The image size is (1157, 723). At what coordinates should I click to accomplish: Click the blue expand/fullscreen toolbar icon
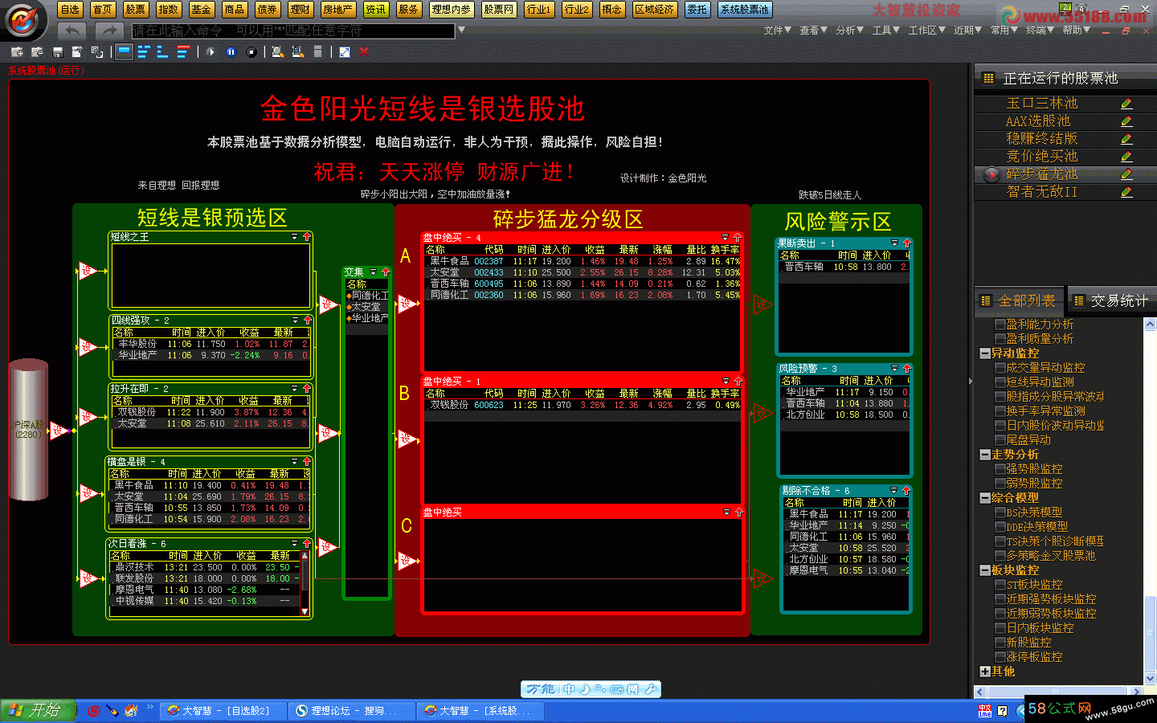pyautogui.click(x=344, y=51)
